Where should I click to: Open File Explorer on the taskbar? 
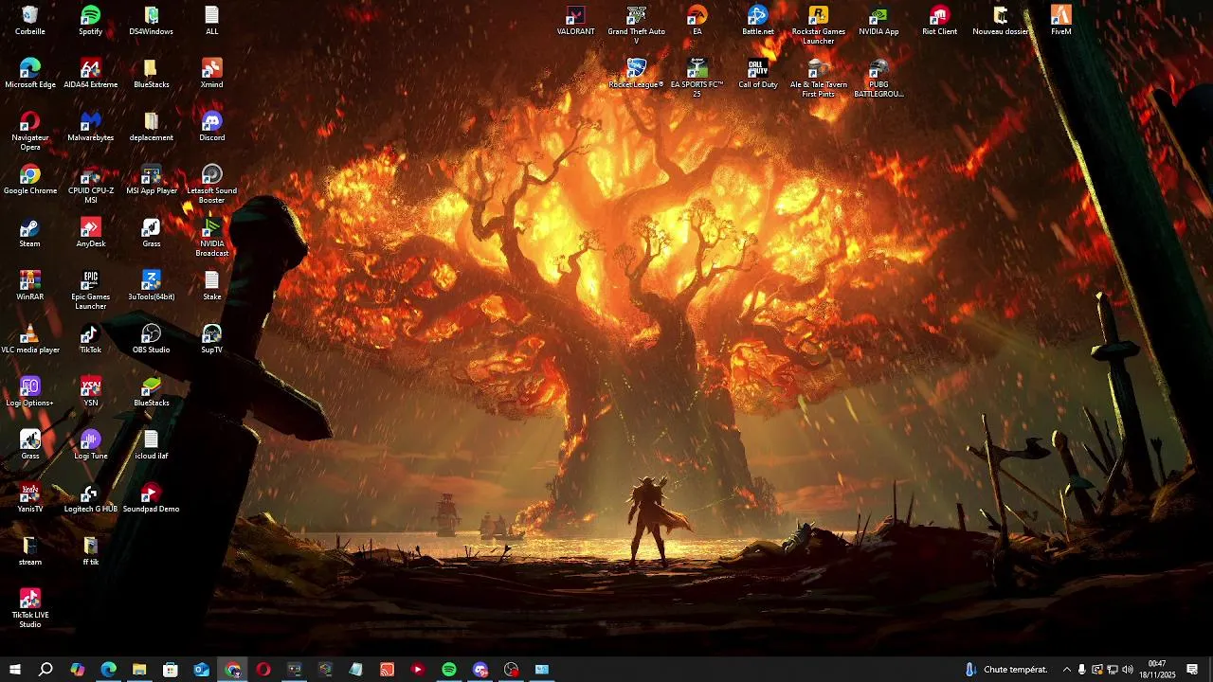[x=139, y=670]
